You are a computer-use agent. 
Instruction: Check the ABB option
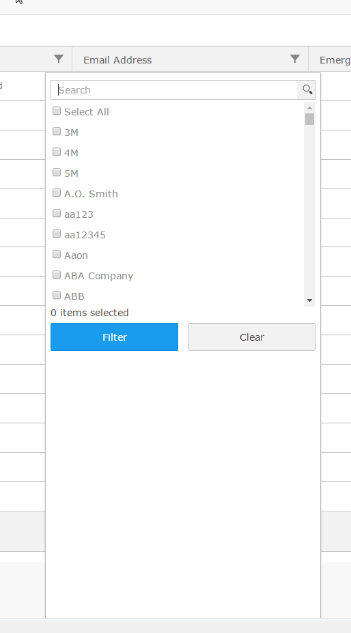[x=57, y=295]
